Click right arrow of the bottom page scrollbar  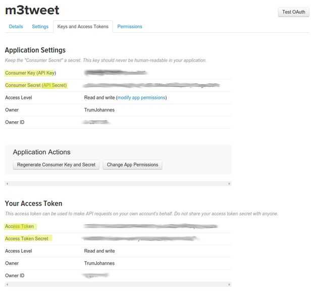(230, 285)
